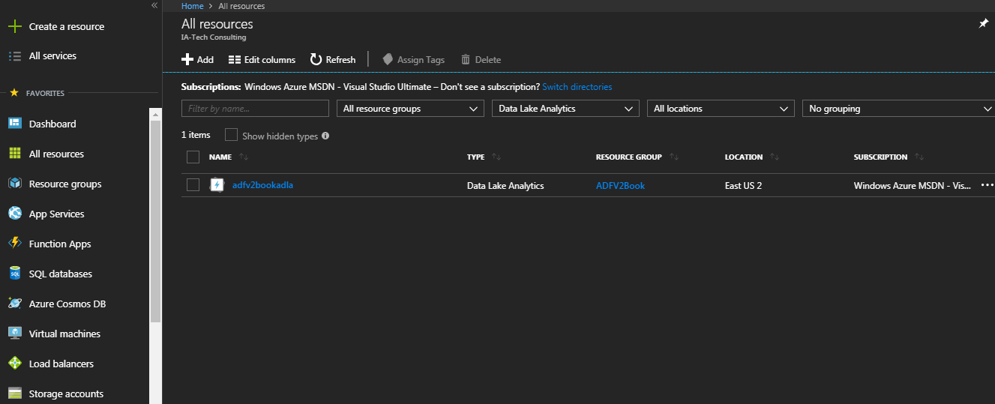Click the Favorites star icon

13,93
